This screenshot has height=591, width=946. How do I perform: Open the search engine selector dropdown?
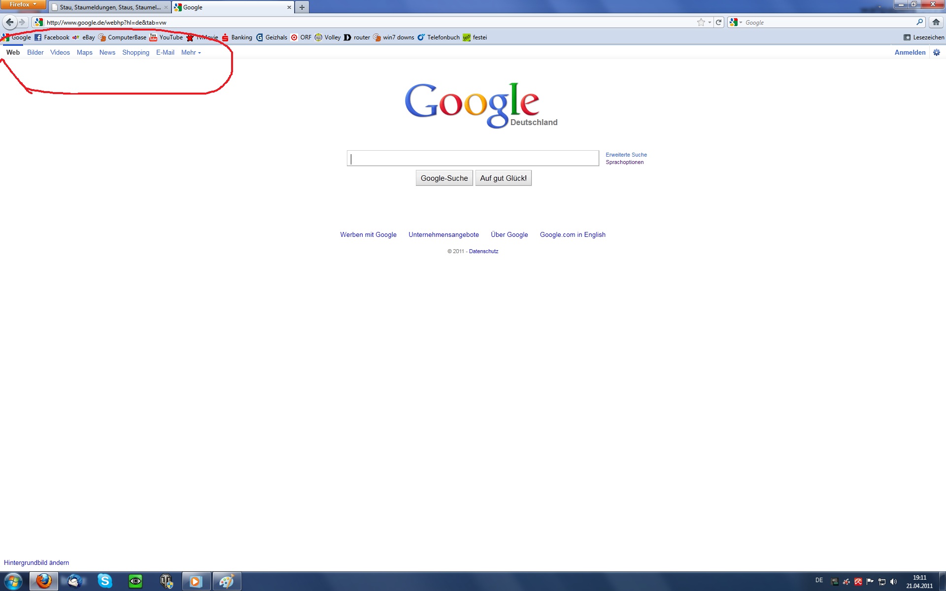(736, 22)
